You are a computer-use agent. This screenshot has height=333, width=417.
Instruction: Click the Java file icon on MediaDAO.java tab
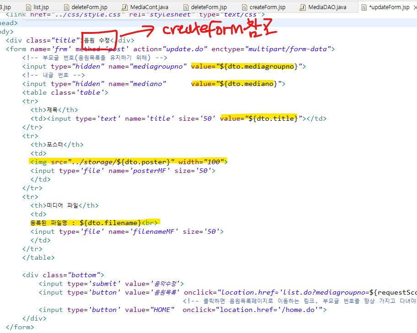(x=303, y=7)
